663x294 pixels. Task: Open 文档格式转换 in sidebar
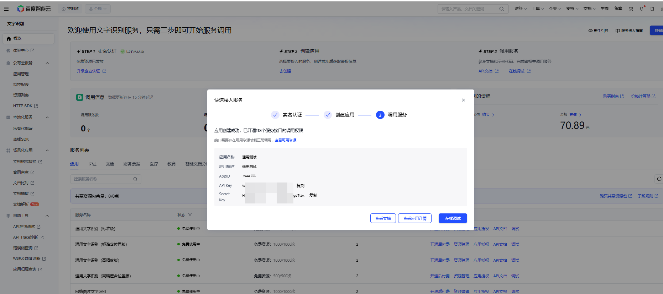(x=27, y=162)
